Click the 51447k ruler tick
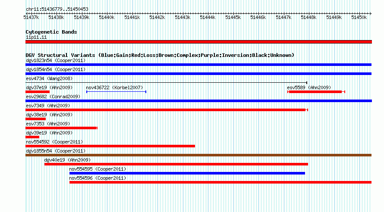The width and height of the screenshot is (384, 212). pyautogui.click(x=283, y=17)
